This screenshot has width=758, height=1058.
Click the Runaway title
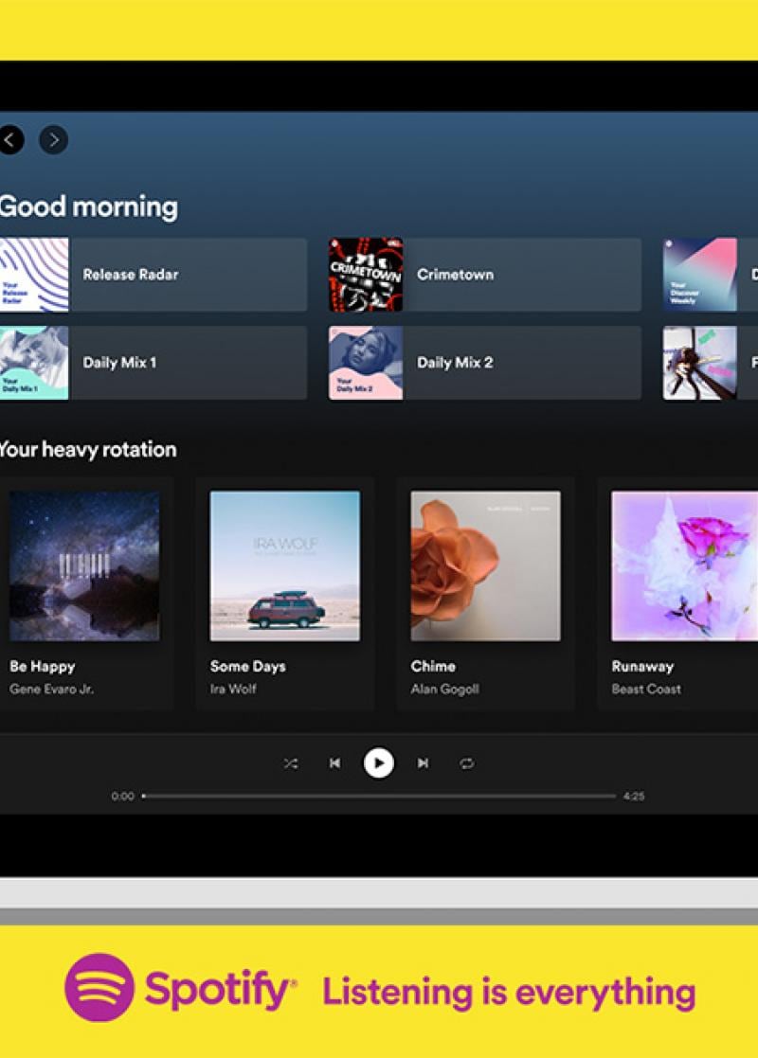pyautogui.click(x=642, y=667)
